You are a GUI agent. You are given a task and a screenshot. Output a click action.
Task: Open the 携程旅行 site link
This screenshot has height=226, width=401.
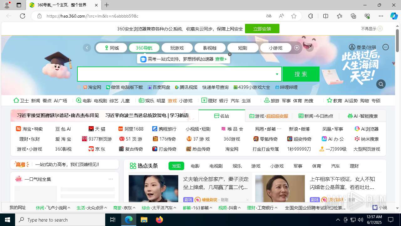pyautogui.click(x=164, y=129)
